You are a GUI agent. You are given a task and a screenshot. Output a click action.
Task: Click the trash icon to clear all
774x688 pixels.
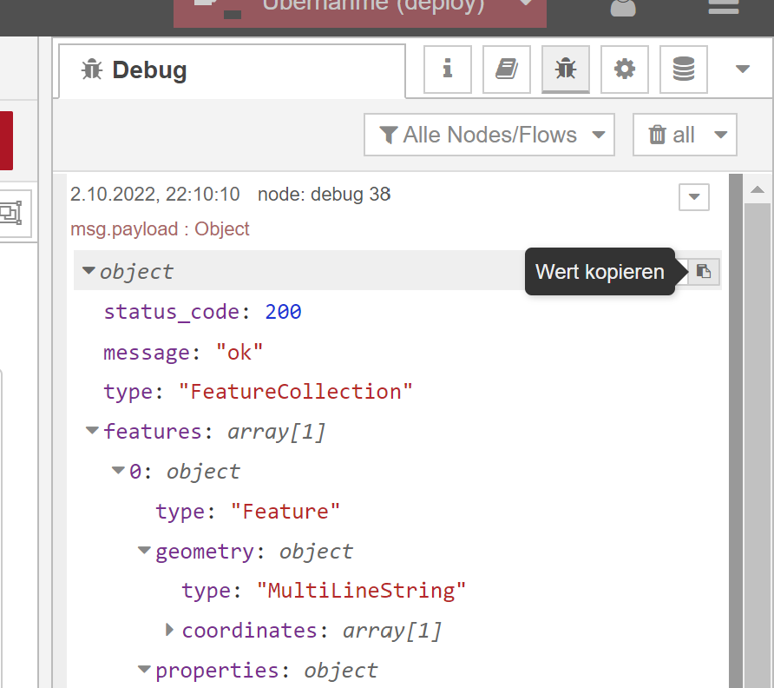(x=658, y=135)
